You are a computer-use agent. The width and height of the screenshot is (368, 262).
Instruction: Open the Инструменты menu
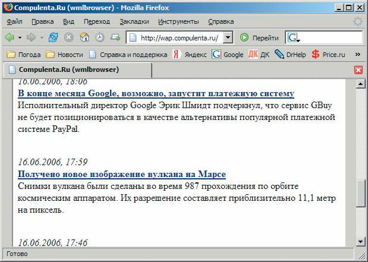(x=178, y=21)
